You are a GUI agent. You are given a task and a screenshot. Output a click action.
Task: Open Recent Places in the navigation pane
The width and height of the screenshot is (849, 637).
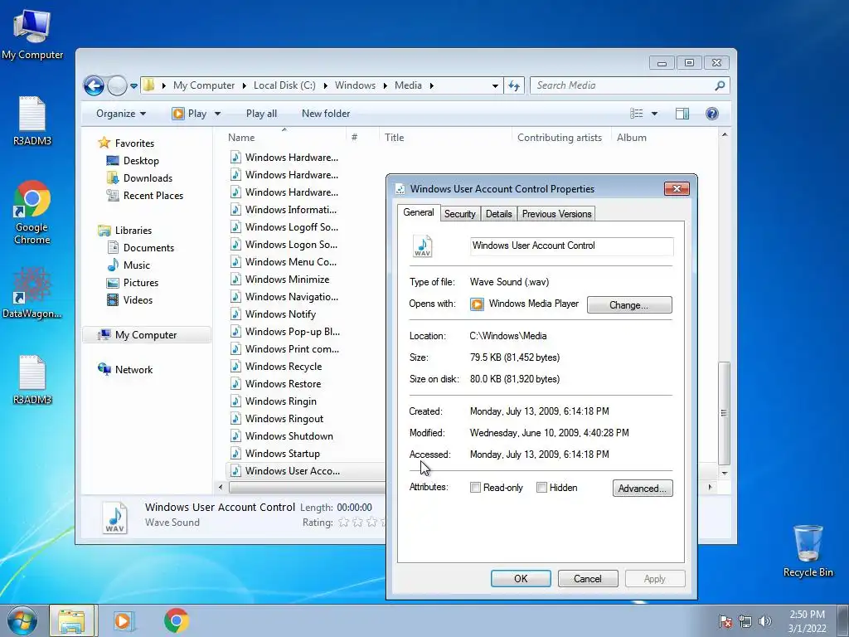[x=153, y=196]
